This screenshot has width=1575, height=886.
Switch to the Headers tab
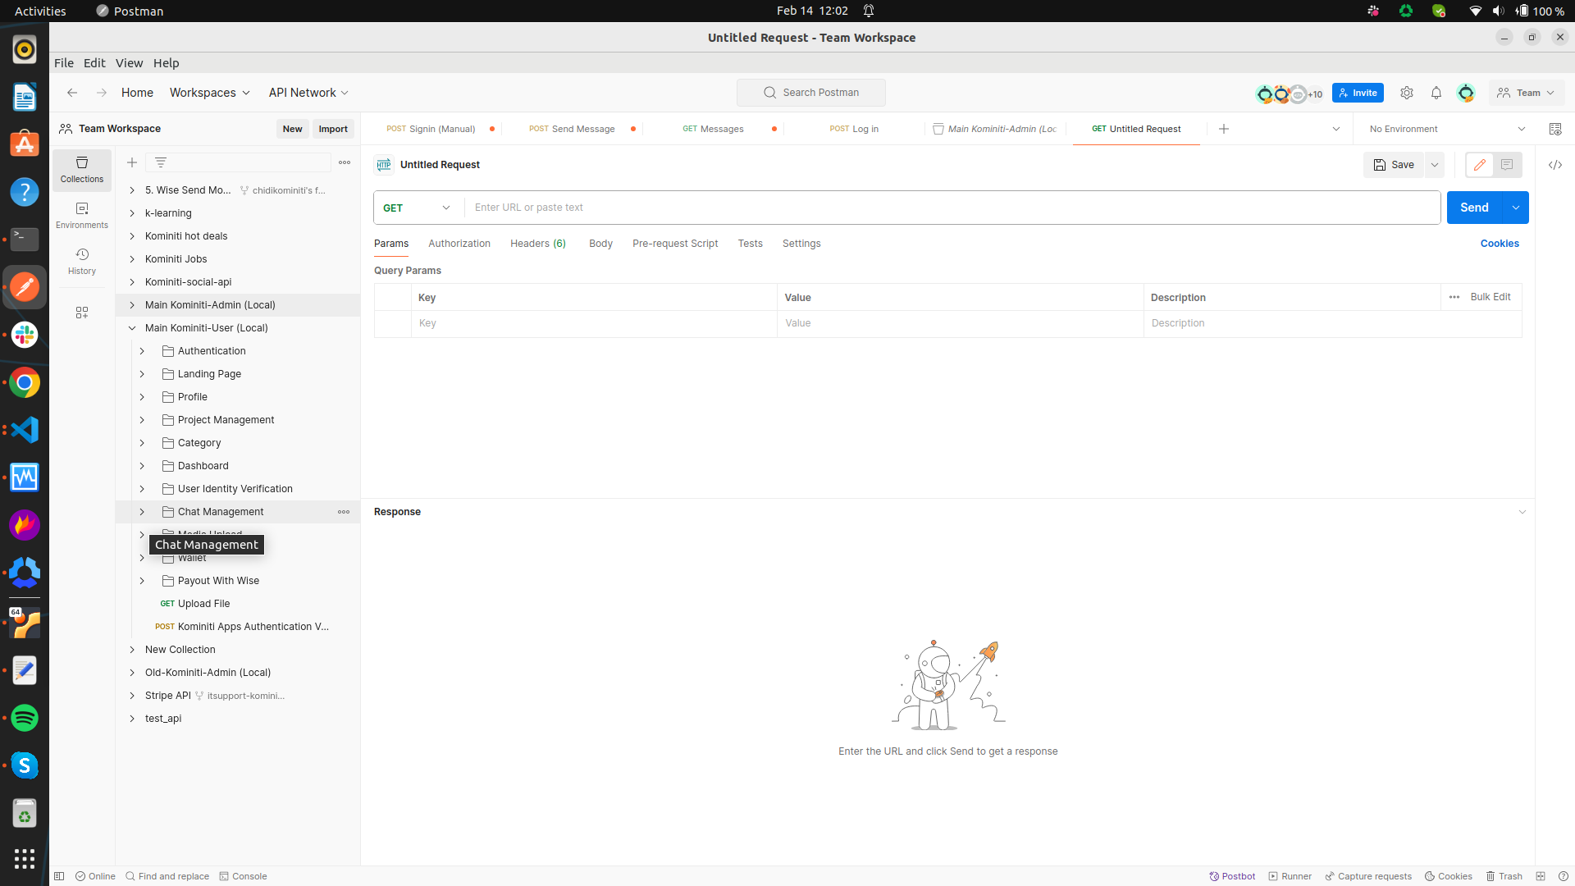(537, 244)
